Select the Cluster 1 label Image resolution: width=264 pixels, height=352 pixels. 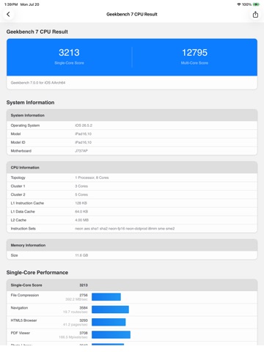[x=18, y=186]
